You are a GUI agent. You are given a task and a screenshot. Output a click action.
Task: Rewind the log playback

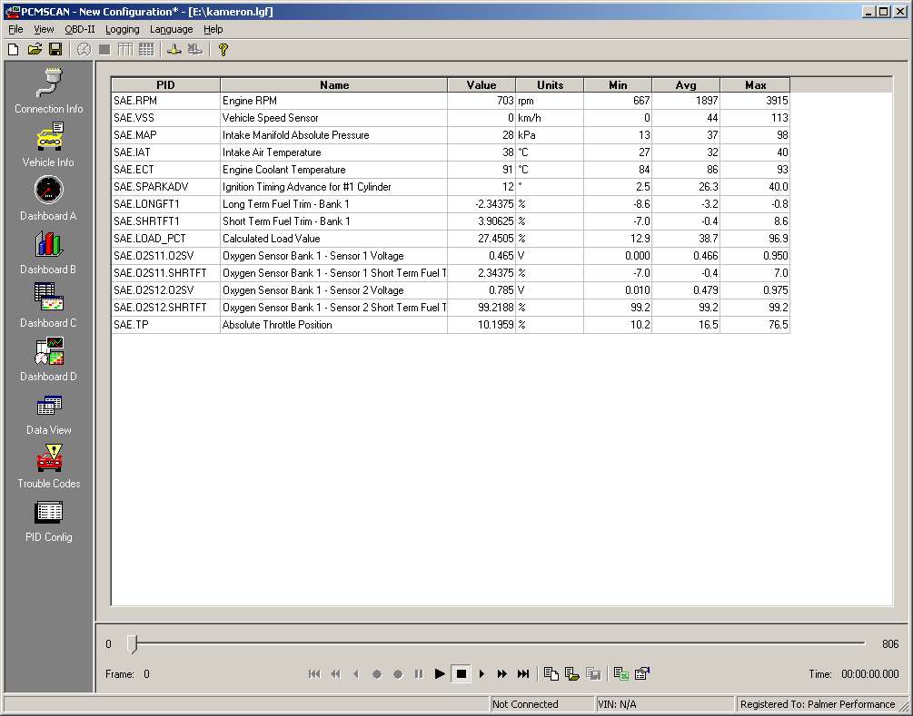[x=335, y=673]
